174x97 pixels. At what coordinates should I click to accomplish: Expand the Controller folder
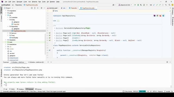[8, 17]
